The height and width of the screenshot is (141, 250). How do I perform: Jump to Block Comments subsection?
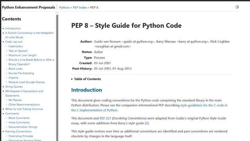[19, 118]
